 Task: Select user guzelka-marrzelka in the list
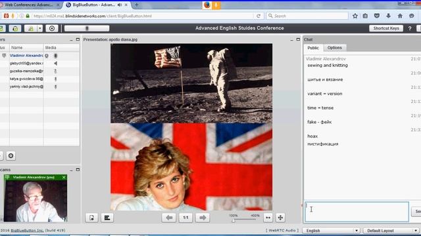(x=26, y=71)
